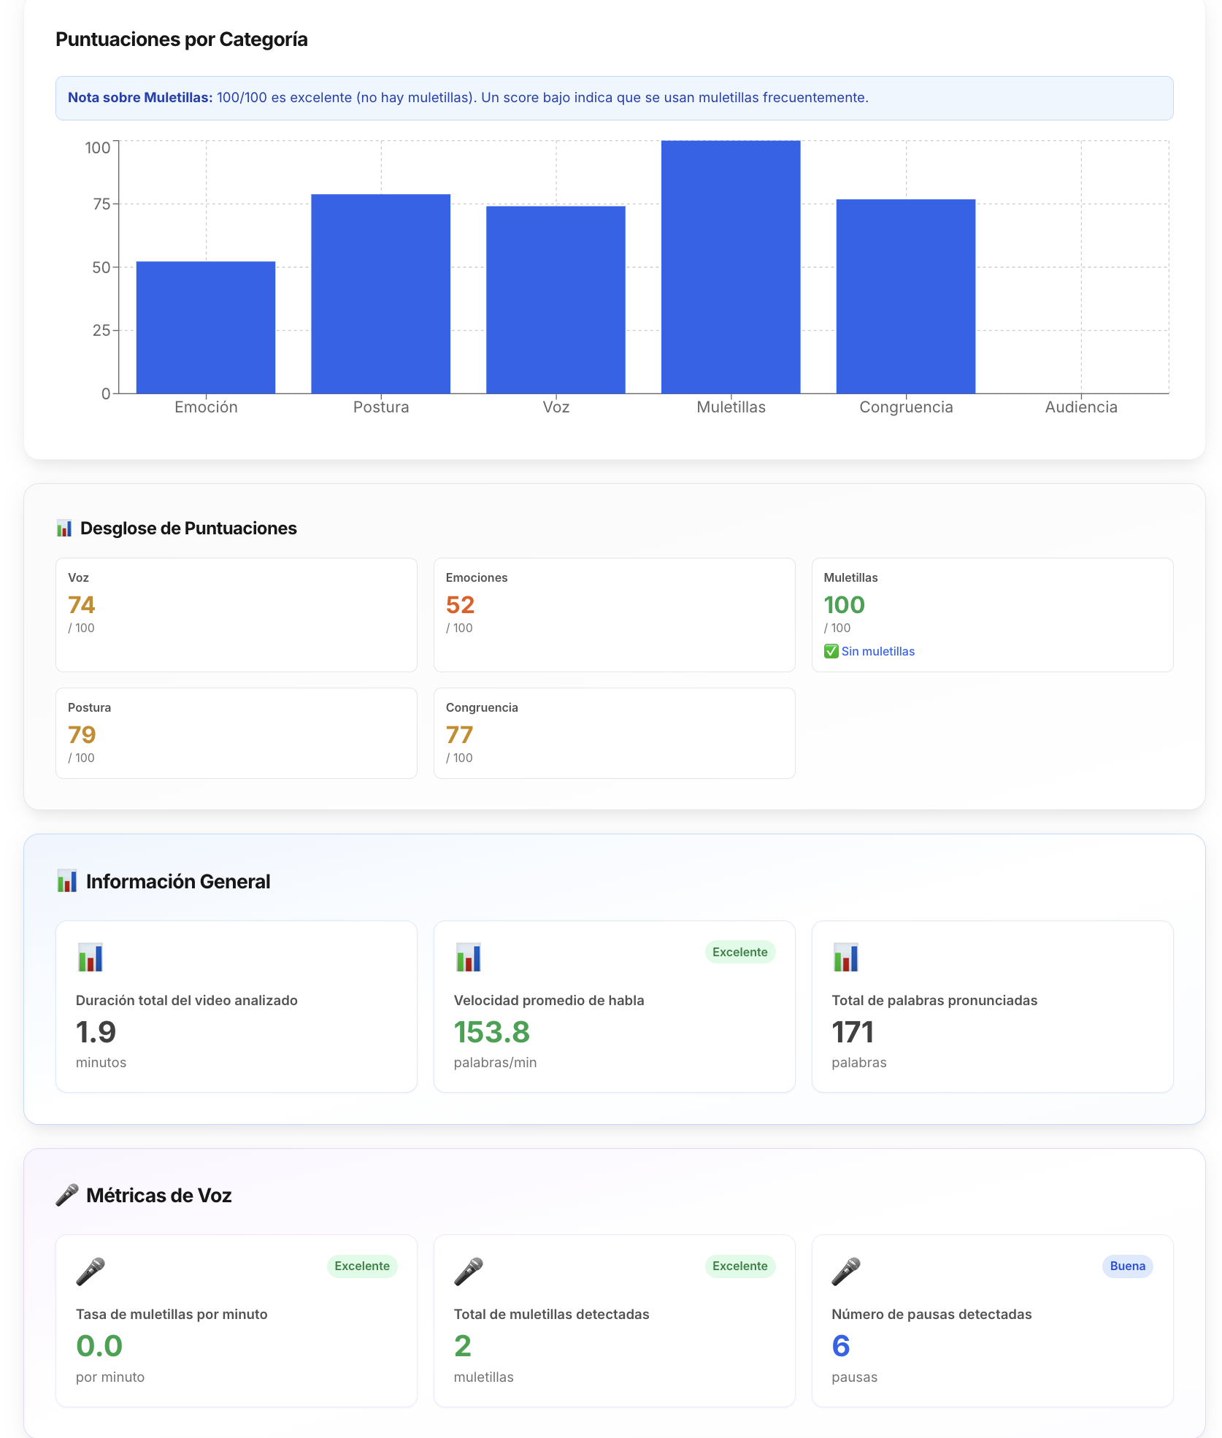The height and width of the screenshot is (1438, 1222).
Task: Click the Emociones score 52
Action: pyautogui.click(x=460, y=604)
